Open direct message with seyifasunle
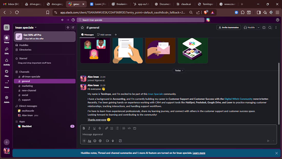This screenshot has width=282, height=159. point(45,111)
